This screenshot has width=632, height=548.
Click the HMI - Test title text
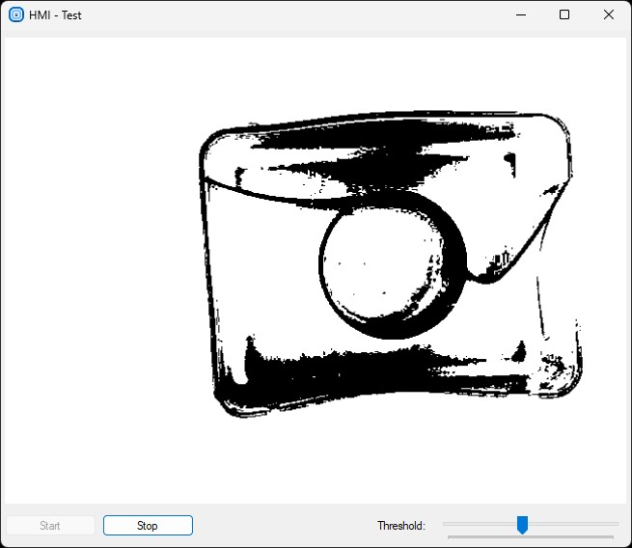(55, 15)
